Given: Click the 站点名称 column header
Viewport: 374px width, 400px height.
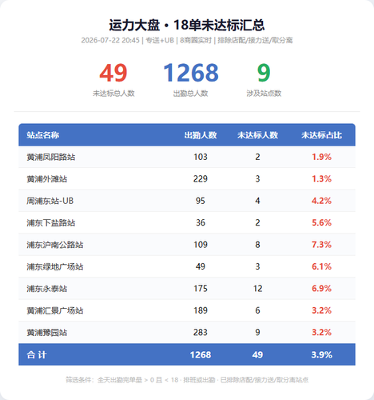Looking at the screenshot, I should (43, 135).
